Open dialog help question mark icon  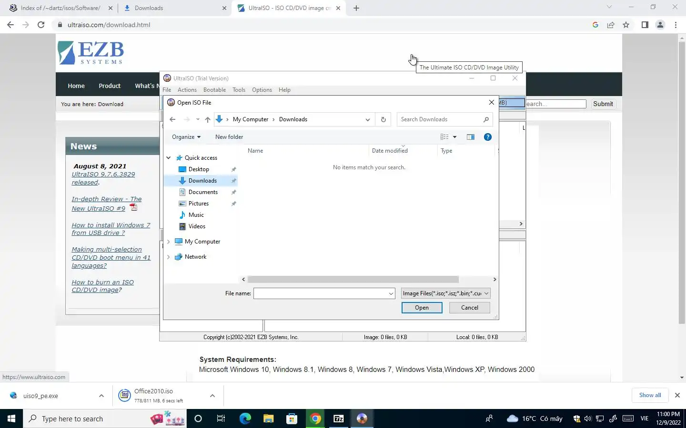click(x=488, y=137)
